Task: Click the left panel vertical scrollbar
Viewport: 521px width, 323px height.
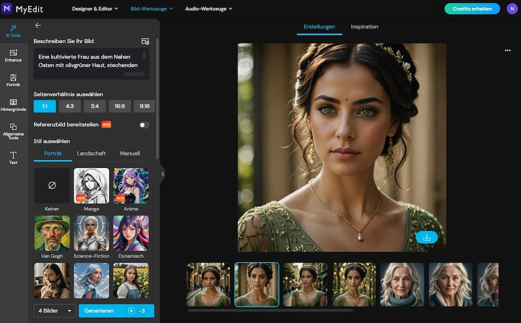Action: [x=157, y=98]
